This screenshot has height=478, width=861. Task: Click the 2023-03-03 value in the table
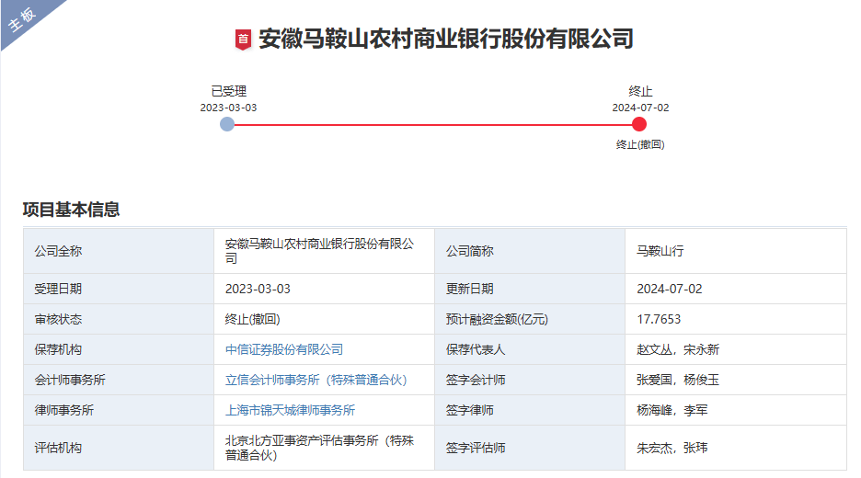click(x=324, y=289)
